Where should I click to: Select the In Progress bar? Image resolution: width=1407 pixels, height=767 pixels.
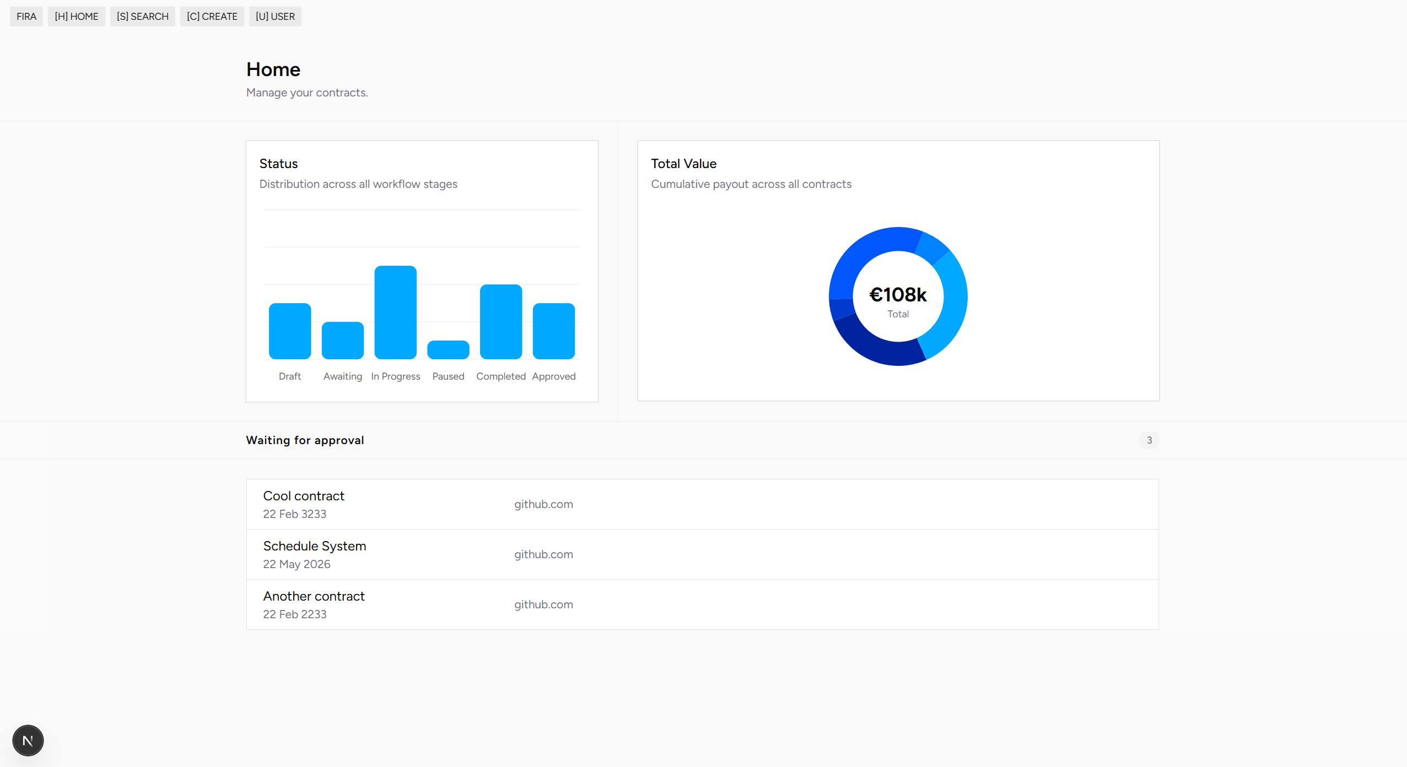click(x=395, y=312)
